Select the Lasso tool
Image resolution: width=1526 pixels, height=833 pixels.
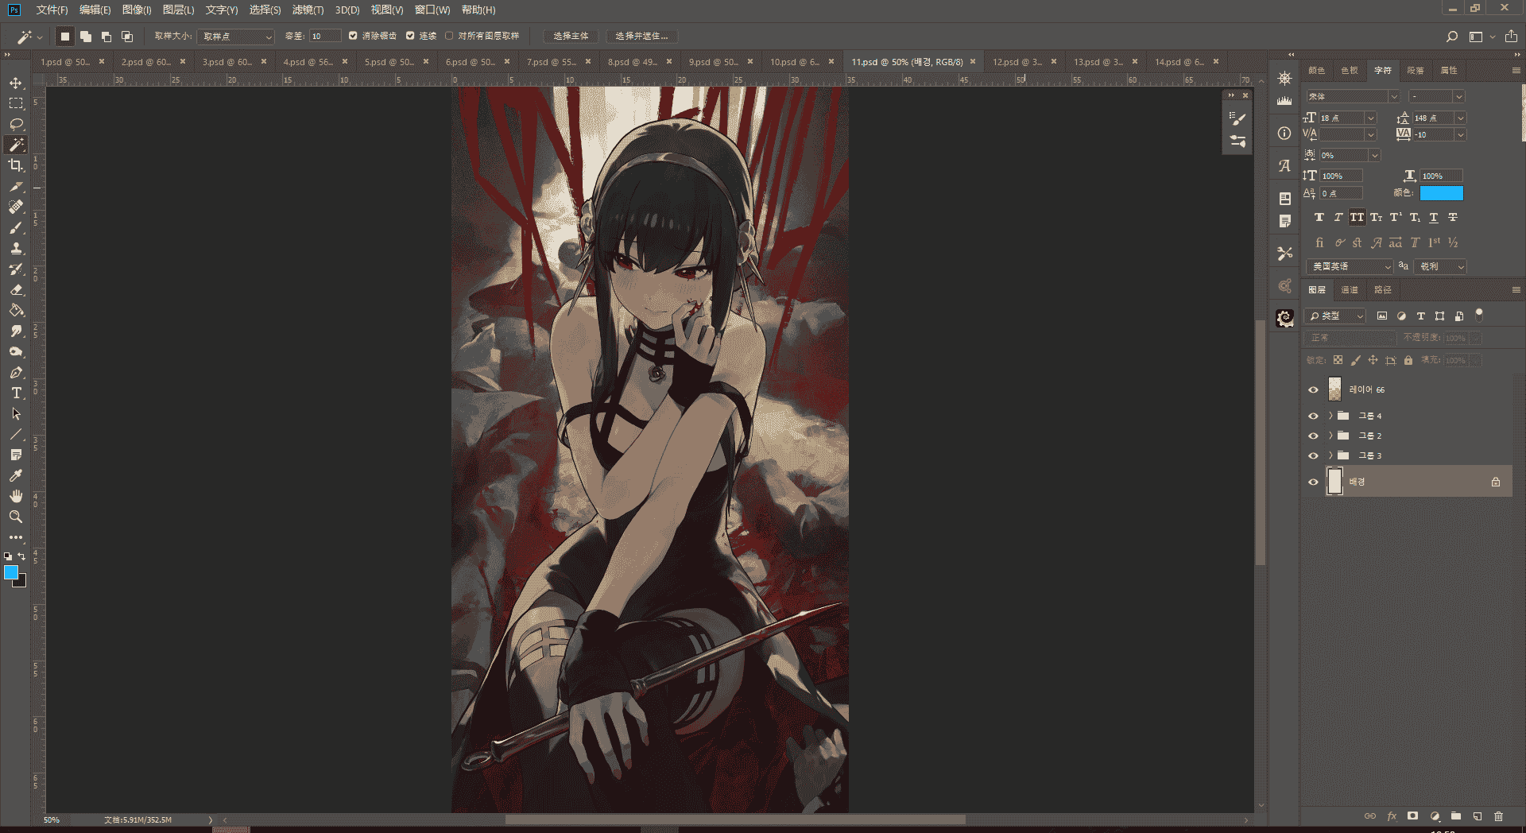[16, 124]
